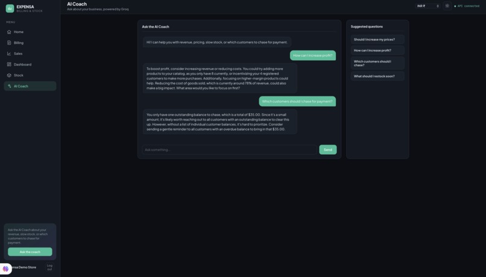Viewport: 486px width, 277px height.
Task: Open the INR ₹ currency dropdown
Action: click(428, 6)
